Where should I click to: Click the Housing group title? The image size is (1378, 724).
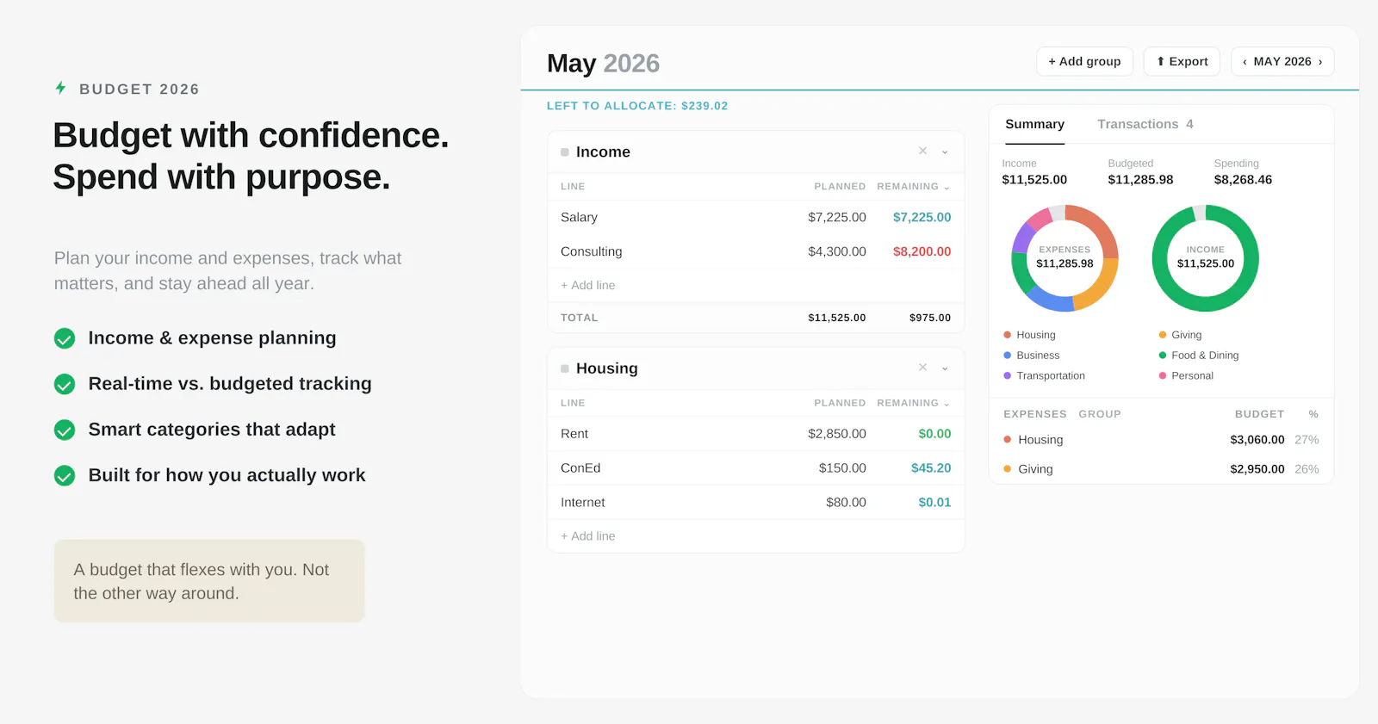(606, 368)
